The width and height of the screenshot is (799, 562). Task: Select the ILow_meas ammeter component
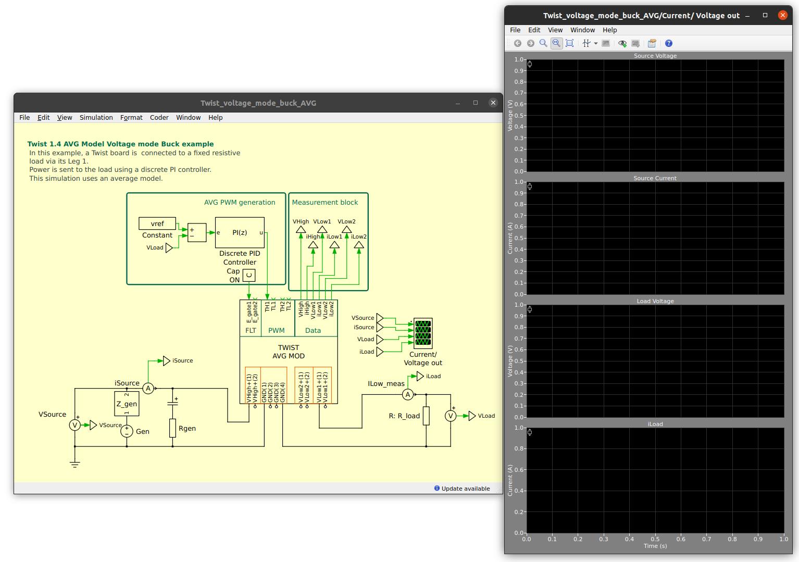[408, 394]
